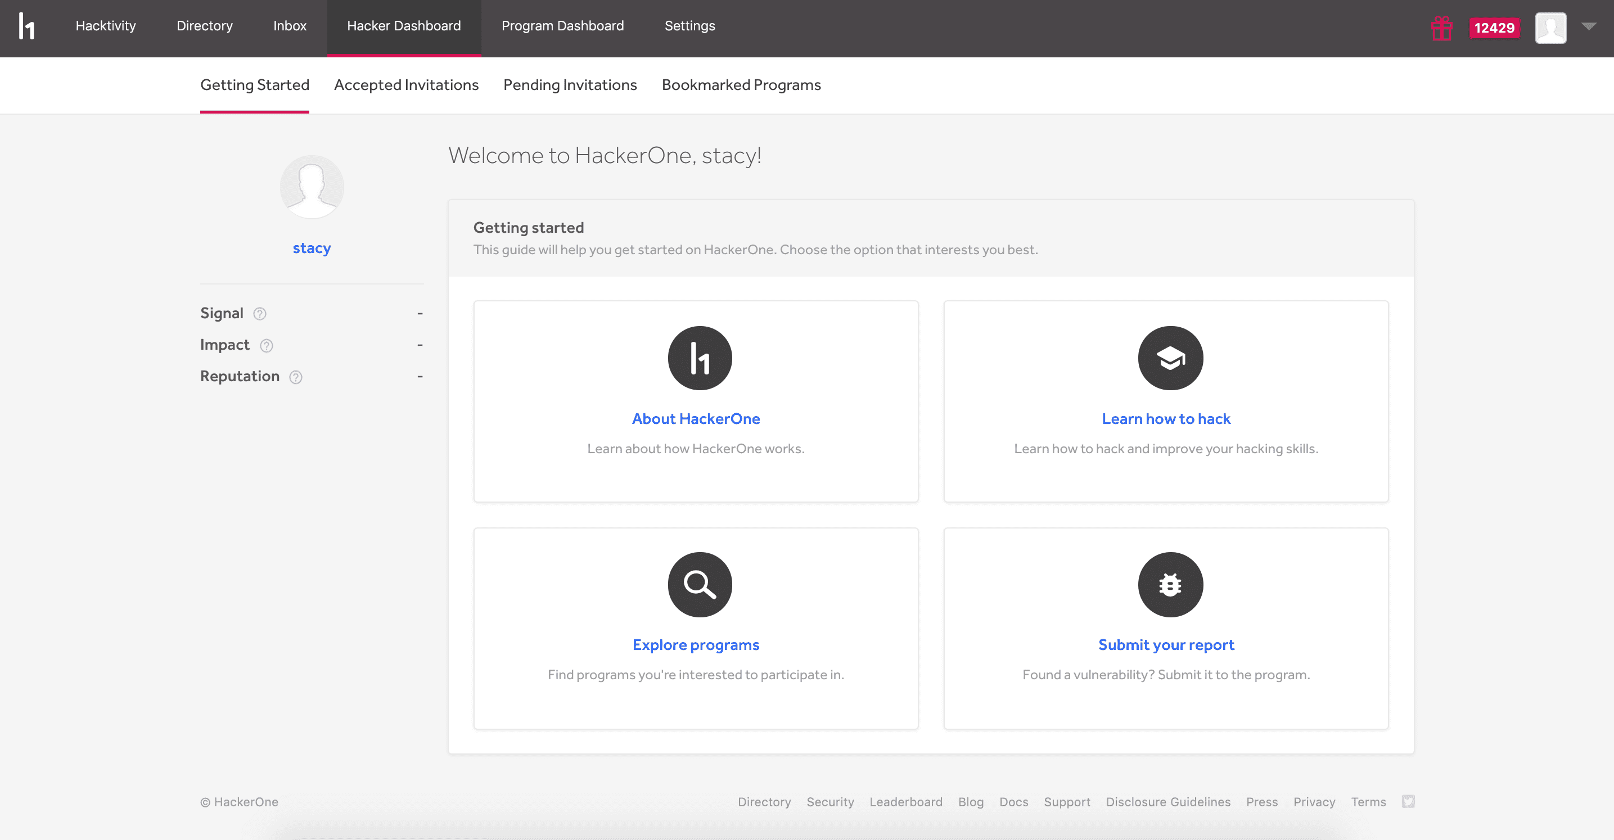This screenshot has height=840, width=1614.
Task: Open Program Dashboard in navbar
Action: click(562, 26)
